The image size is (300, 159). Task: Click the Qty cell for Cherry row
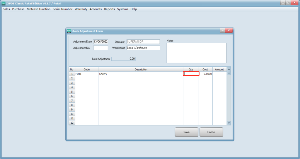pos(191,74)
